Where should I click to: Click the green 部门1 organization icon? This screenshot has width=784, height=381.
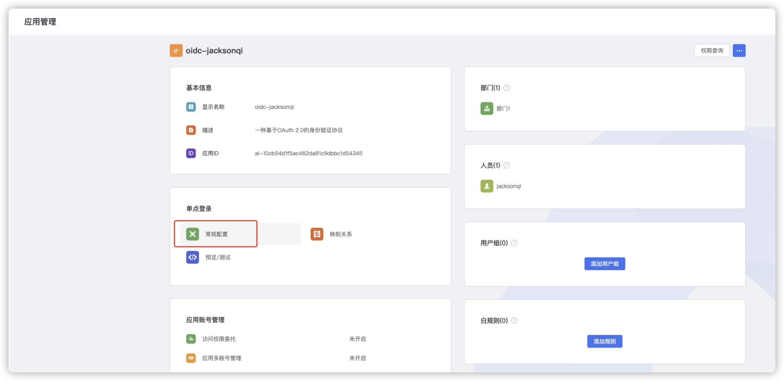487,108
